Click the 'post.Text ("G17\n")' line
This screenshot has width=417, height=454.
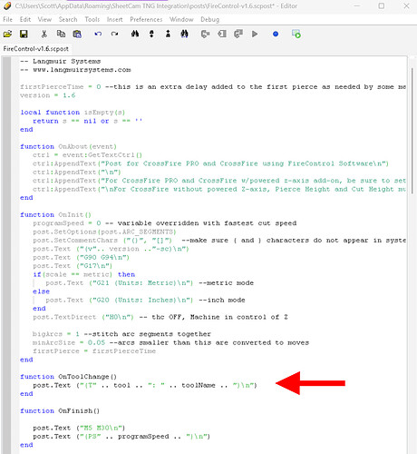pyautogui.click(x=73, y=266)
